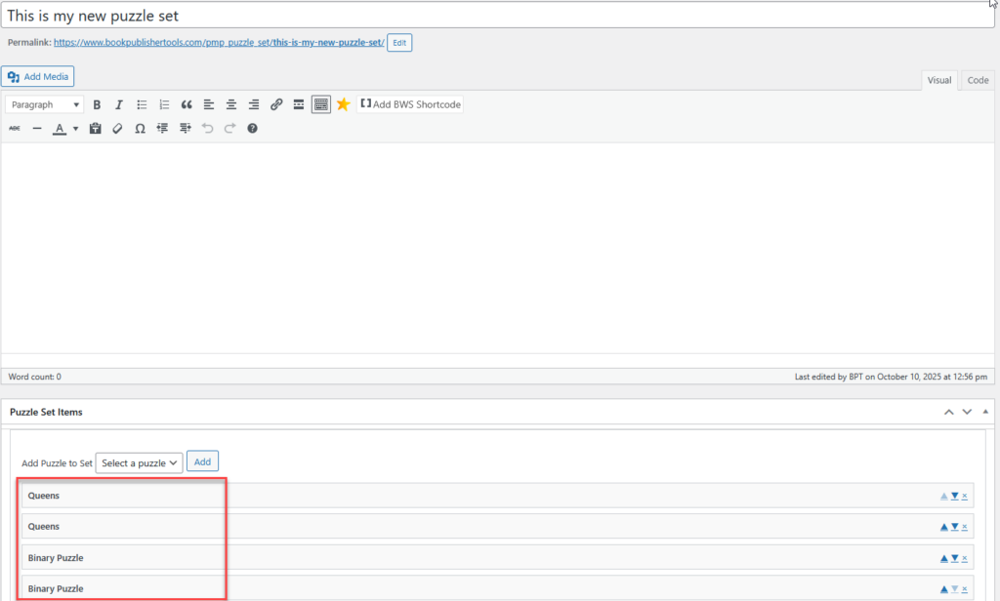
Task: Open the 'Select a puzzle' dropdown
Action: click(x=140, y=462)
